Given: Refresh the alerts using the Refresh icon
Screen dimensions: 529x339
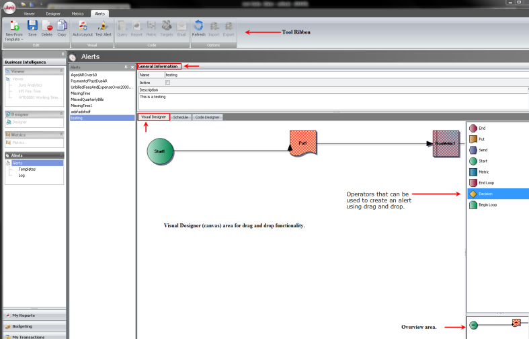Looking at the screenshot, I should pos(199,27).
